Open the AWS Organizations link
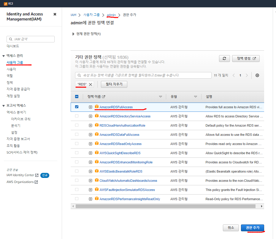This screenshot has height=239, width=276. (22, 182)
